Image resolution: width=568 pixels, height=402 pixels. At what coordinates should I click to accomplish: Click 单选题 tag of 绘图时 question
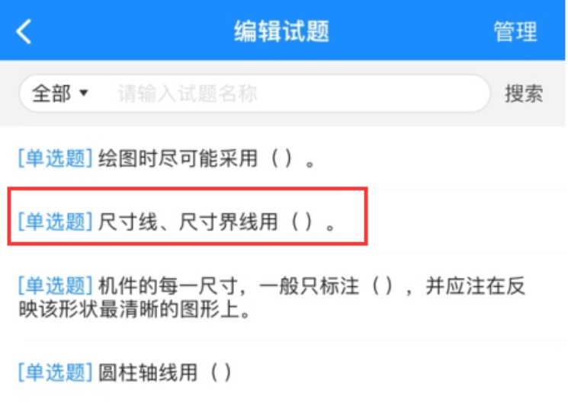[x=56, y=158]
